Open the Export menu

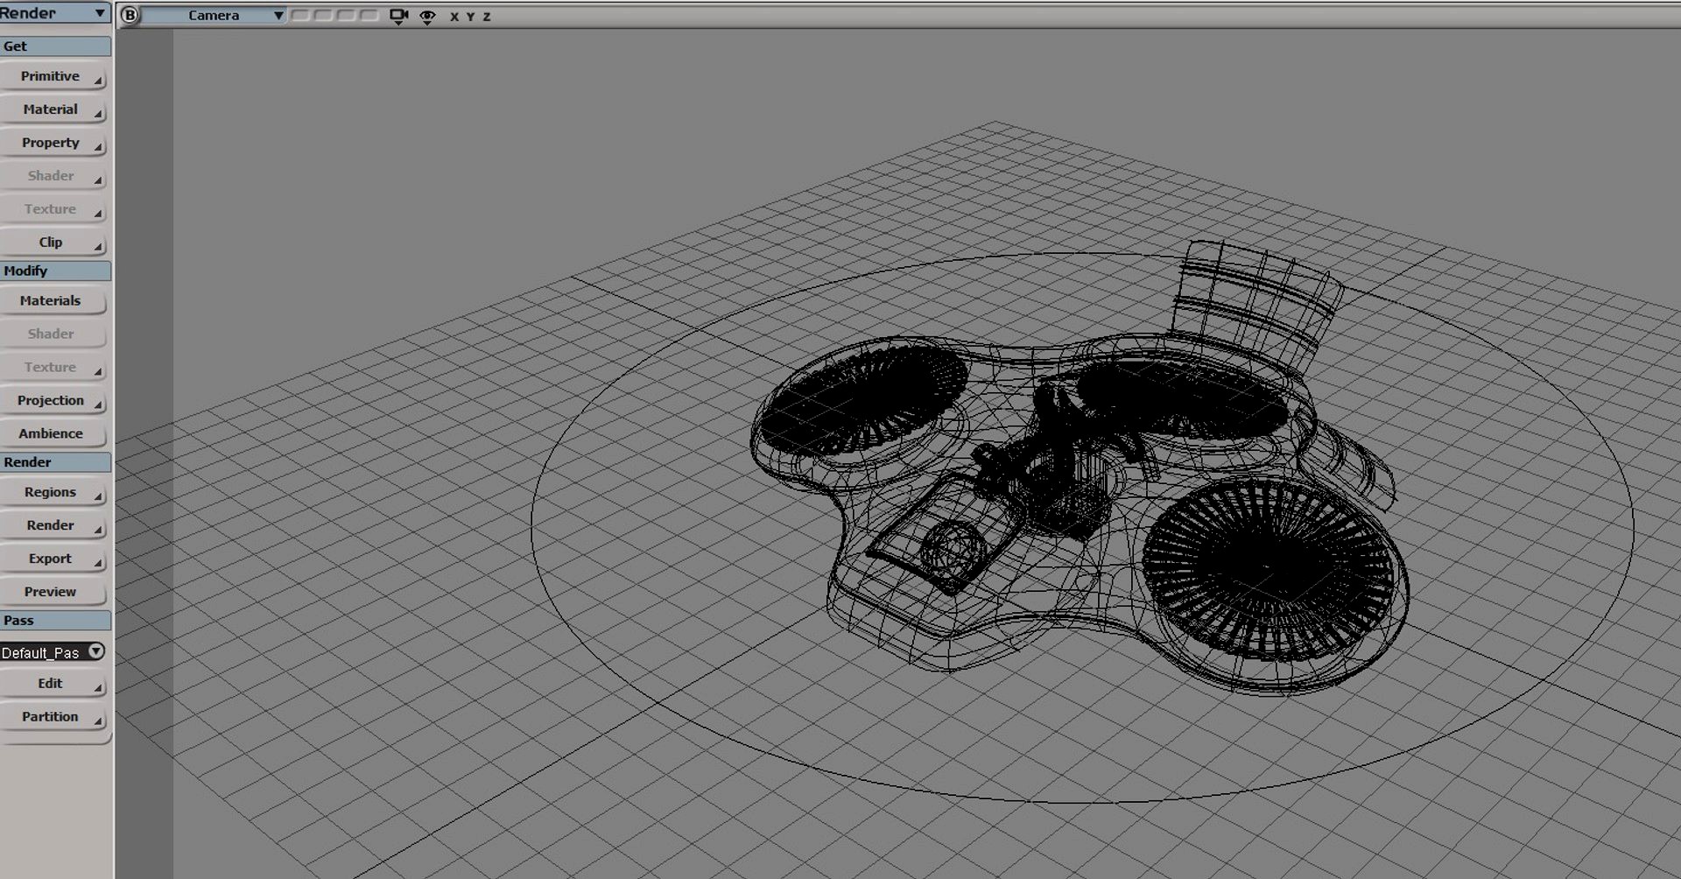tap(53, 559)
